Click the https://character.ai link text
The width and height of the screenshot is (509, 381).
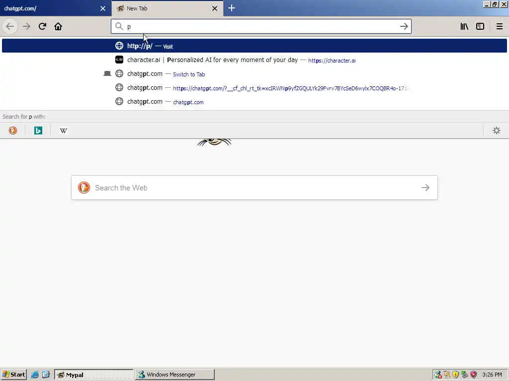(x=332, y=60)
